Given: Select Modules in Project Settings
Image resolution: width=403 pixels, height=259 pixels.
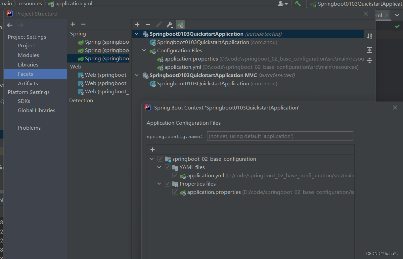Looking at the screenshot, I should tap(28, 55).
